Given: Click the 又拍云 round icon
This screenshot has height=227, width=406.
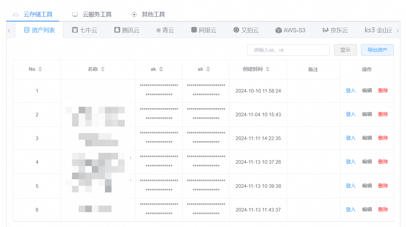Looking at the screenshot, I should [236, 30].
